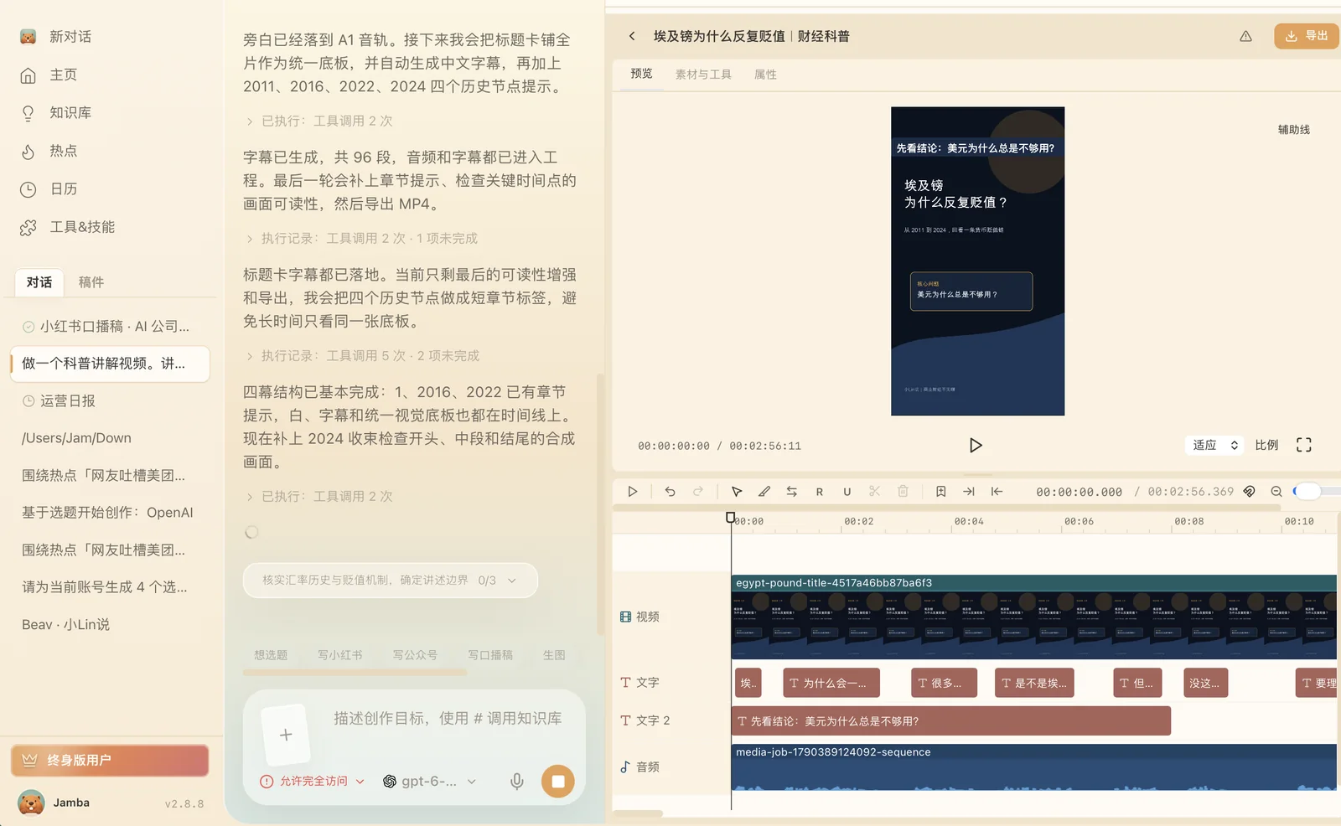Open the gpt-6 model dropdown
Screen dimensions: 1341x826
(x=430, y=782)
